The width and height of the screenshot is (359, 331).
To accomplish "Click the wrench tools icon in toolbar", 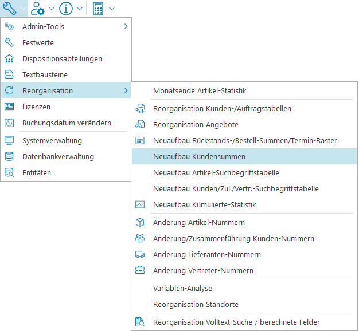I will [10, 8].
